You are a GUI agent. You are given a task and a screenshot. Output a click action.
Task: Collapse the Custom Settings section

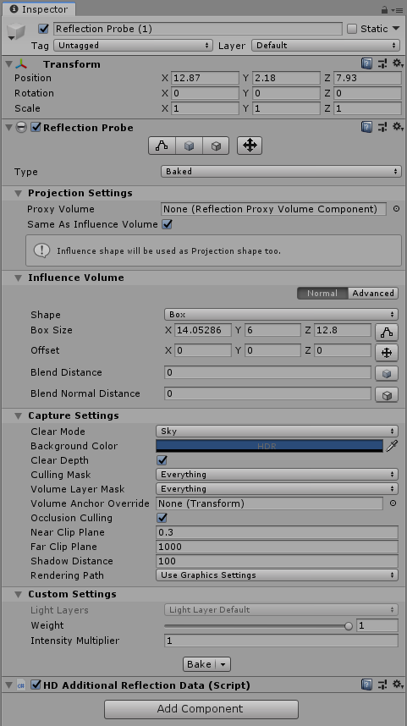pyautogui.click(x=18, y=595)
